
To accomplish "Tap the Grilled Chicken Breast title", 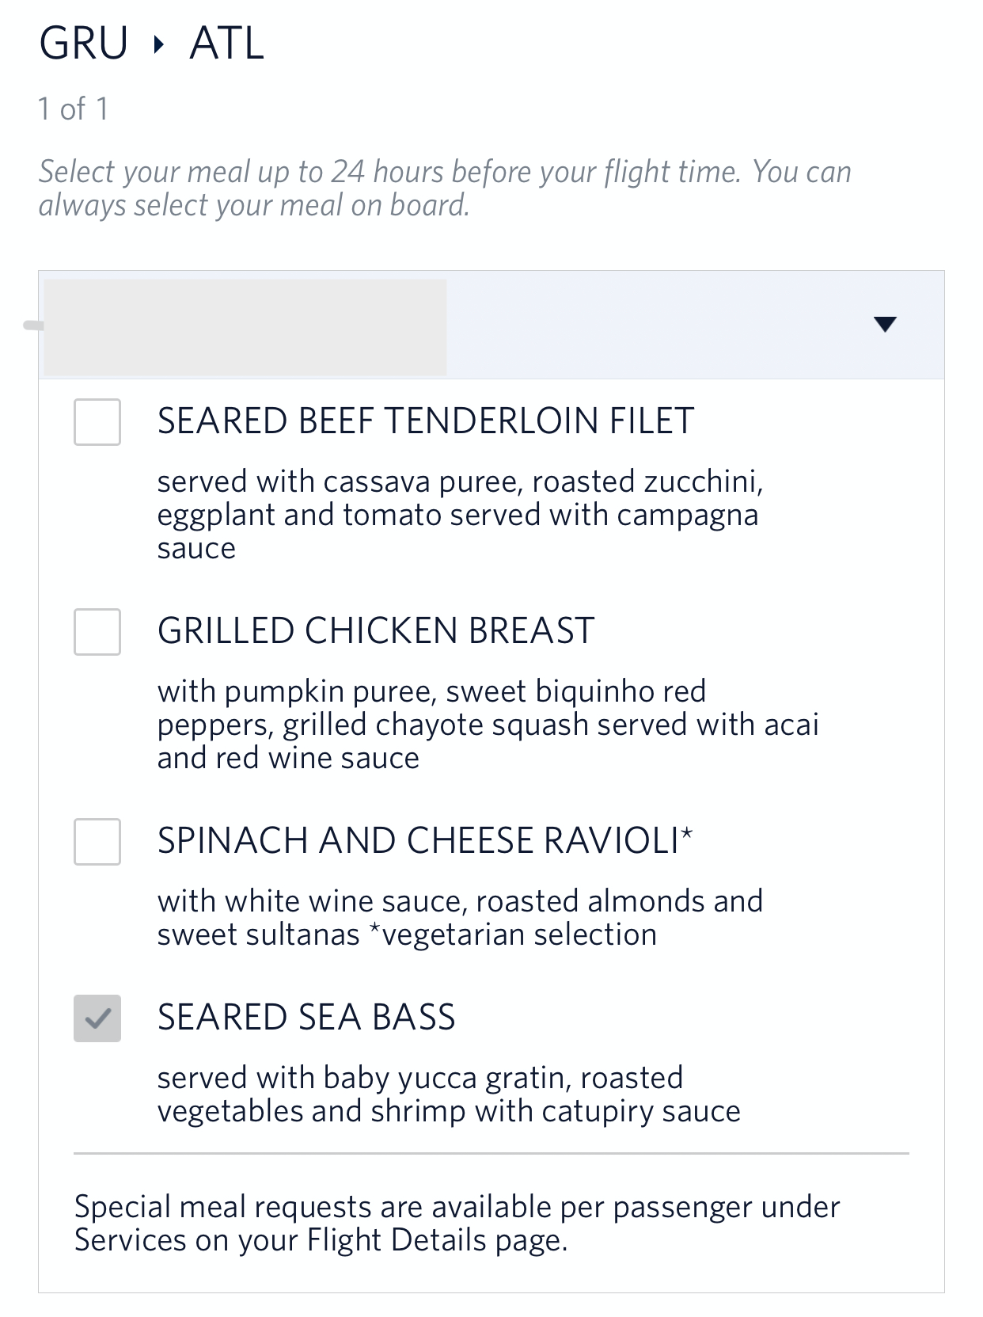I will point(376,630).
